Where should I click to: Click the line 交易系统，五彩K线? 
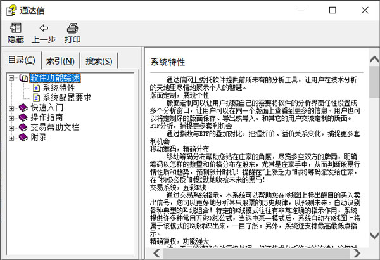[178, 188]
